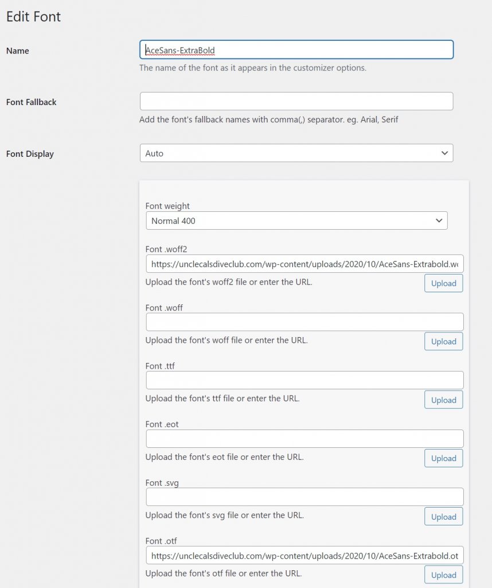
Task: Click the empty Font .woff URL field
Action: pos(305,322)
